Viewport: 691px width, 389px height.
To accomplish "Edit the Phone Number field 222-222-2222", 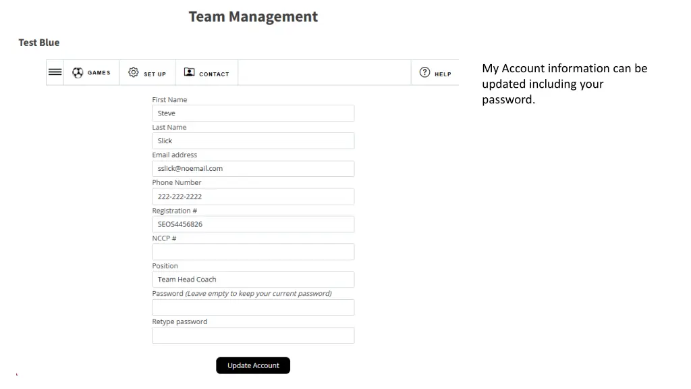I will click(x=253, y=197).
